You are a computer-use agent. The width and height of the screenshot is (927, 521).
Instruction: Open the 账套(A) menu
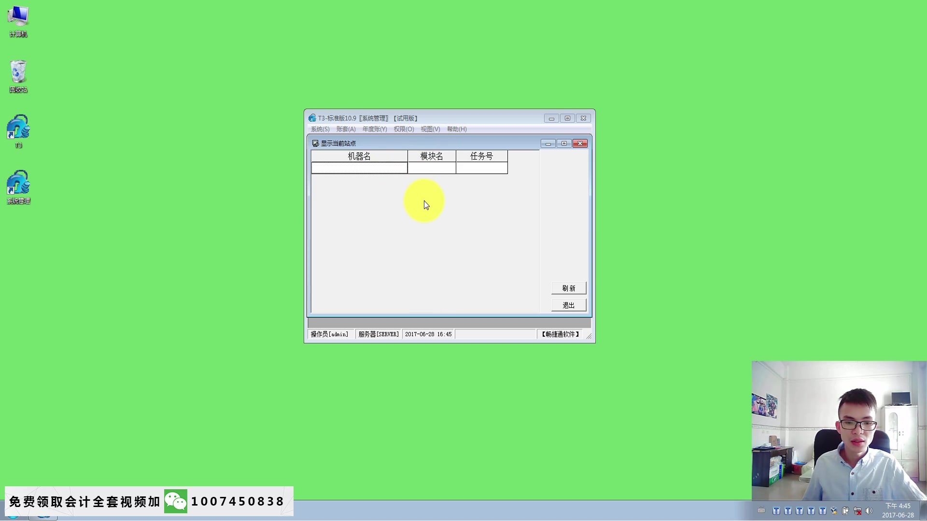(x=346, y=129)
